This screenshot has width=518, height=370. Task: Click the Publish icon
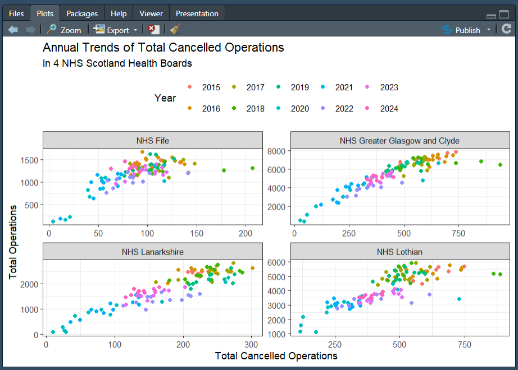click(447, 30)
